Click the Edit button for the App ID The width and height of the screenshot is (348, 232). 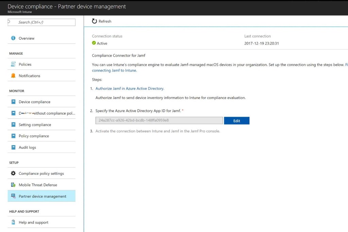[x=237, y=120]
